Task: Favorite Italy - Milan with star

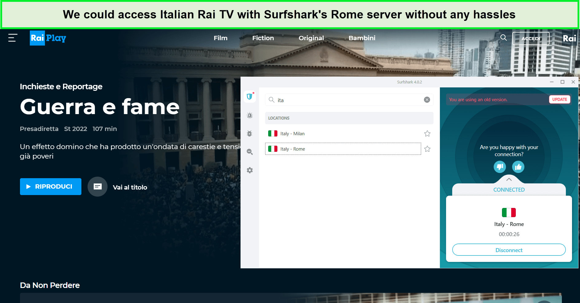Action: tap(427, 133)
